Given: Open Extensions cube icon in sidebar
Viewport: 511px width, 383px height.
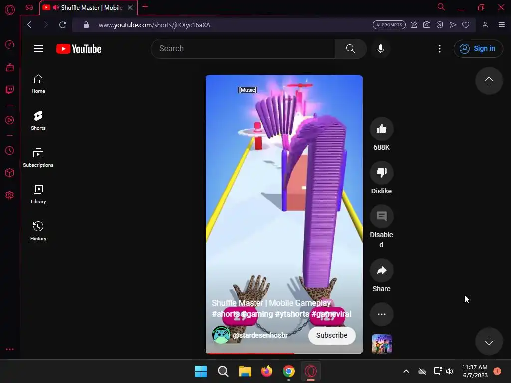Looking at the screenshot, I should point(10,173).
